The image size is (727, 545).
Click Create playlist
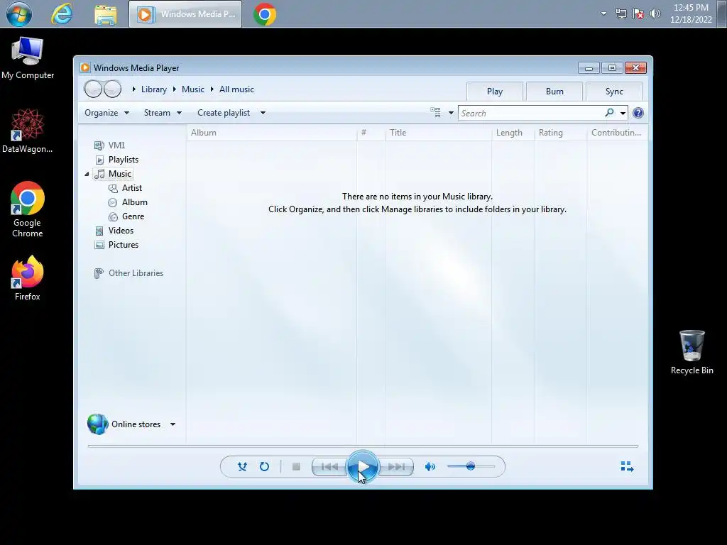click(x=224, y=113)
